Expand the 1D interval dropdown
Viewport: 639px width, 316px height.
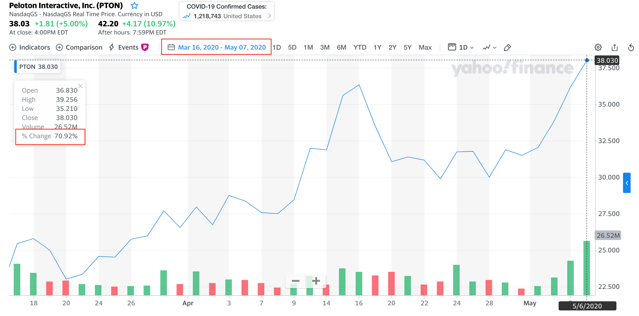click(x=461, y=47)
